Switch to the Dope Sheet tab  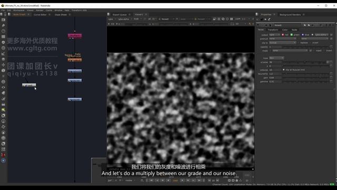[x=61, y=15]
